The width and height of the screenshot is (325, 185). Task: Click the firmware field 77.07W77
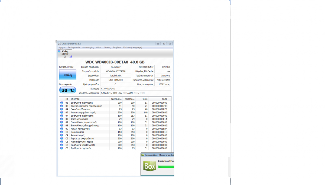[x=116, y=67]
